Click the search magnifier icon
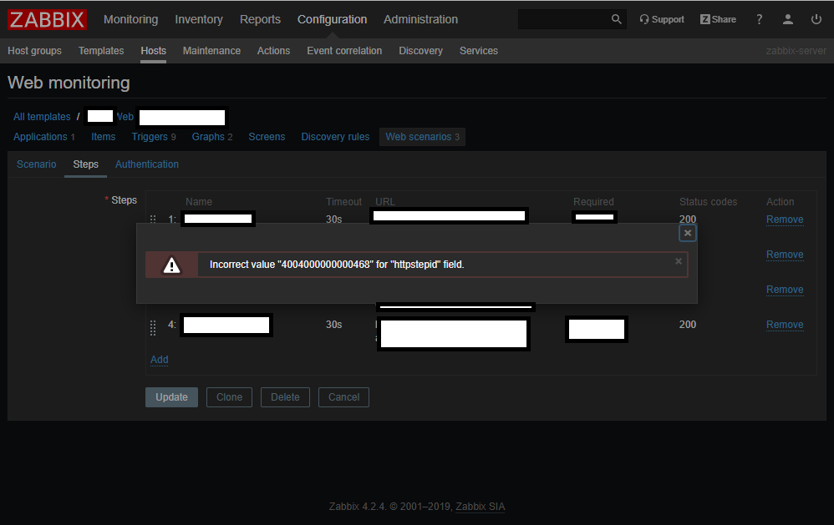Viewport: 834px width, 525px height. (x=616, y=19)
